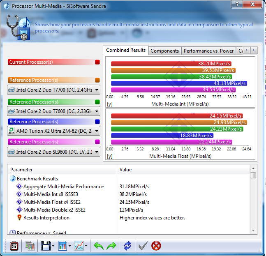The width and height of the screenshot is (266, 256).
Task: Click the results list scrollbar up arrow
Action: click(x=253, y=168)
